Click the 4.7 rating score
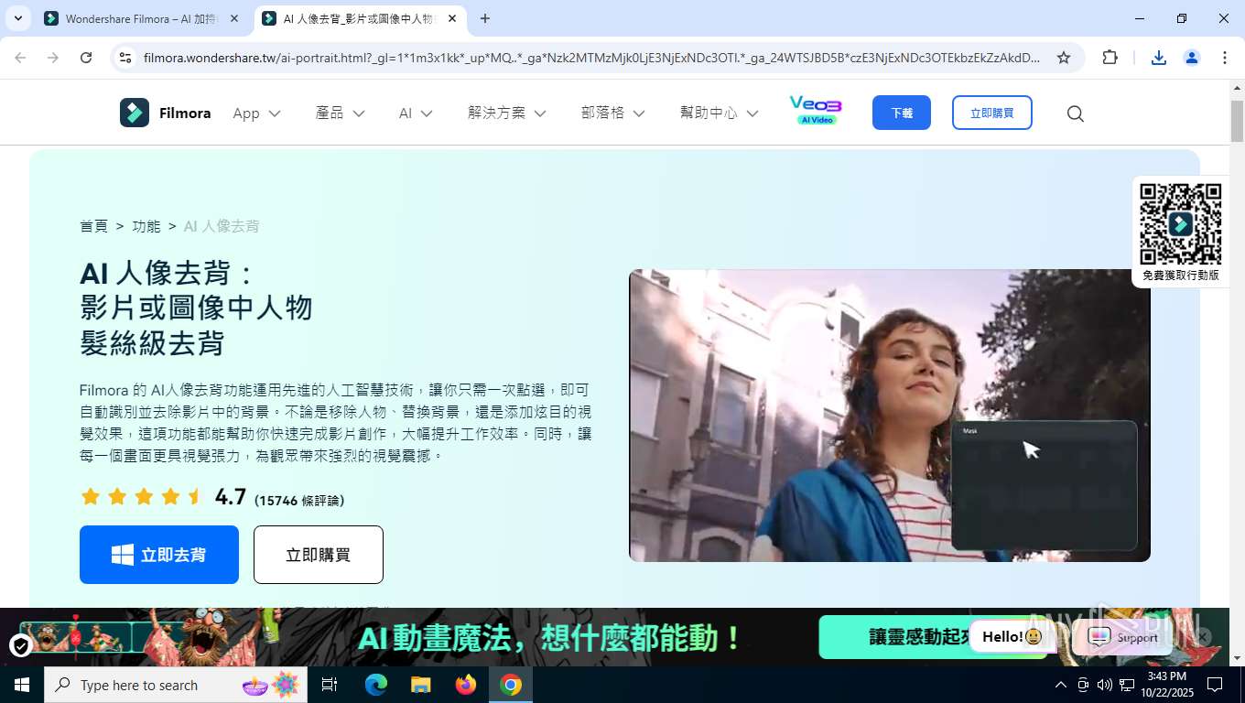The width and height of the screenshot is (1245, 703). click(x=231, y=497)
